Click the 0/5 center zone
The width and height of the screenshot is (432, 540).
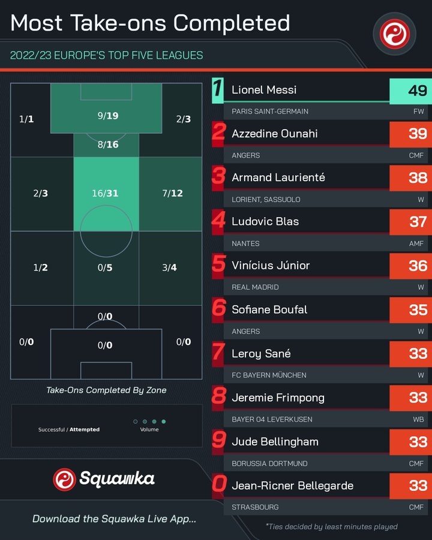click(x=106, y=268)
